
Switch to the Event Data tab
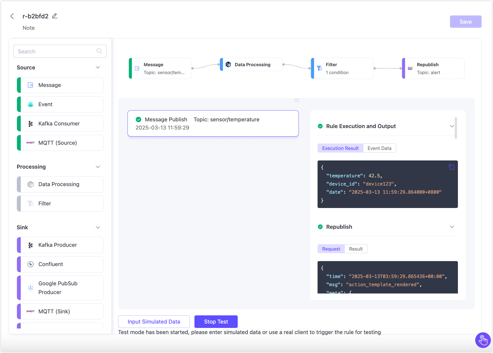coord(379,148)
